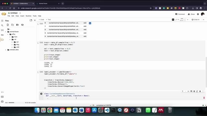207x116 pixels.
Task: Open the find and replace search icon
Action: [x=2, y=25]
